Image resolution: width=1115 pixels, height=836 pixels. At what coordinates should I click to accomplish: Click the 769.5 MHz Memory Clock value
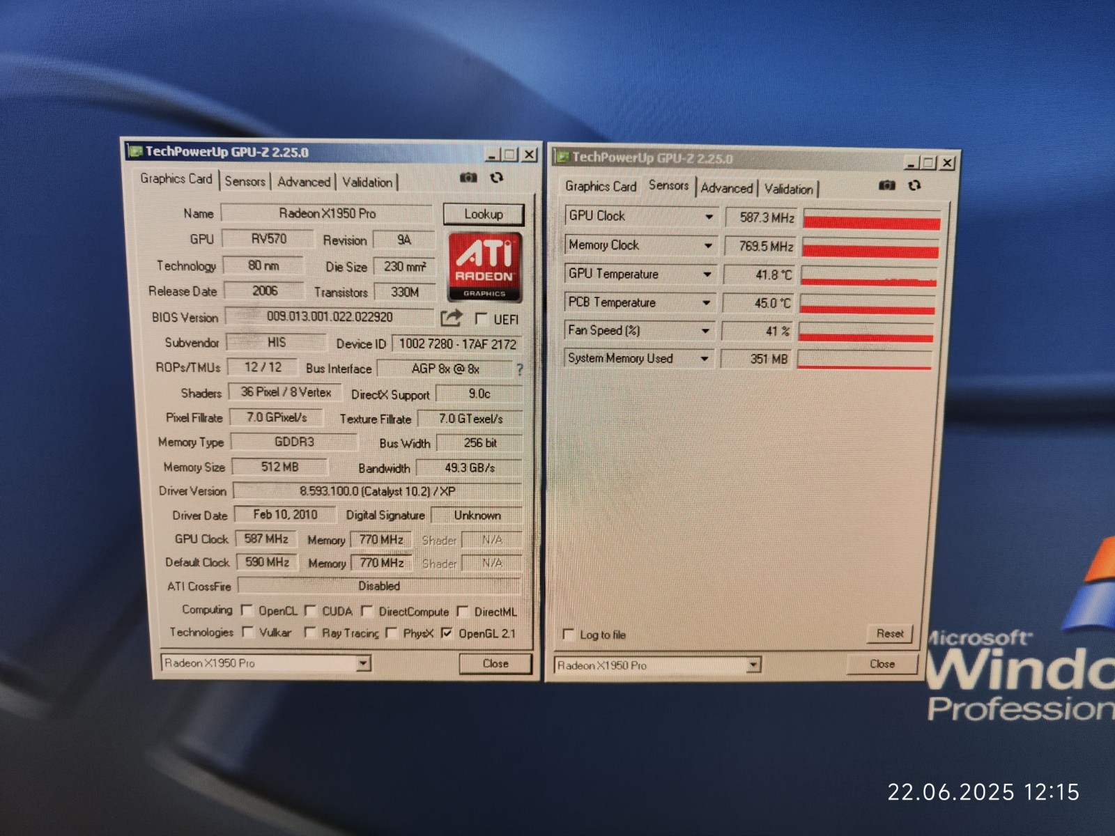pyautogui.click(x=762, y=247)
